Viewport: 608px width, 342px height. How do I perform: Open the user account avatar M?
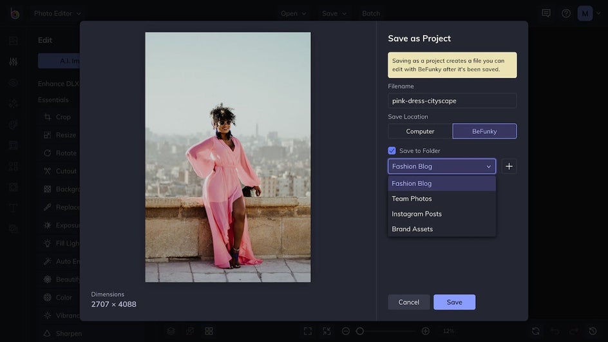click(x=585, y=13)
